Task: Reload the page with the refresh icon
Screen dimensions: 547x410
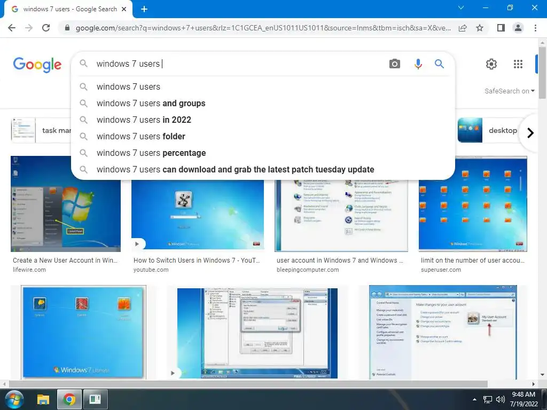Action: (46, 28)
